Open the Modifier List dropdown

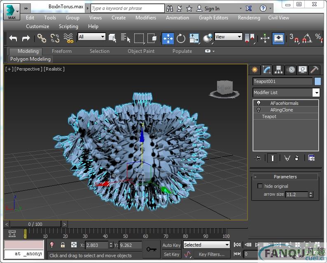[x=316, y=92]
